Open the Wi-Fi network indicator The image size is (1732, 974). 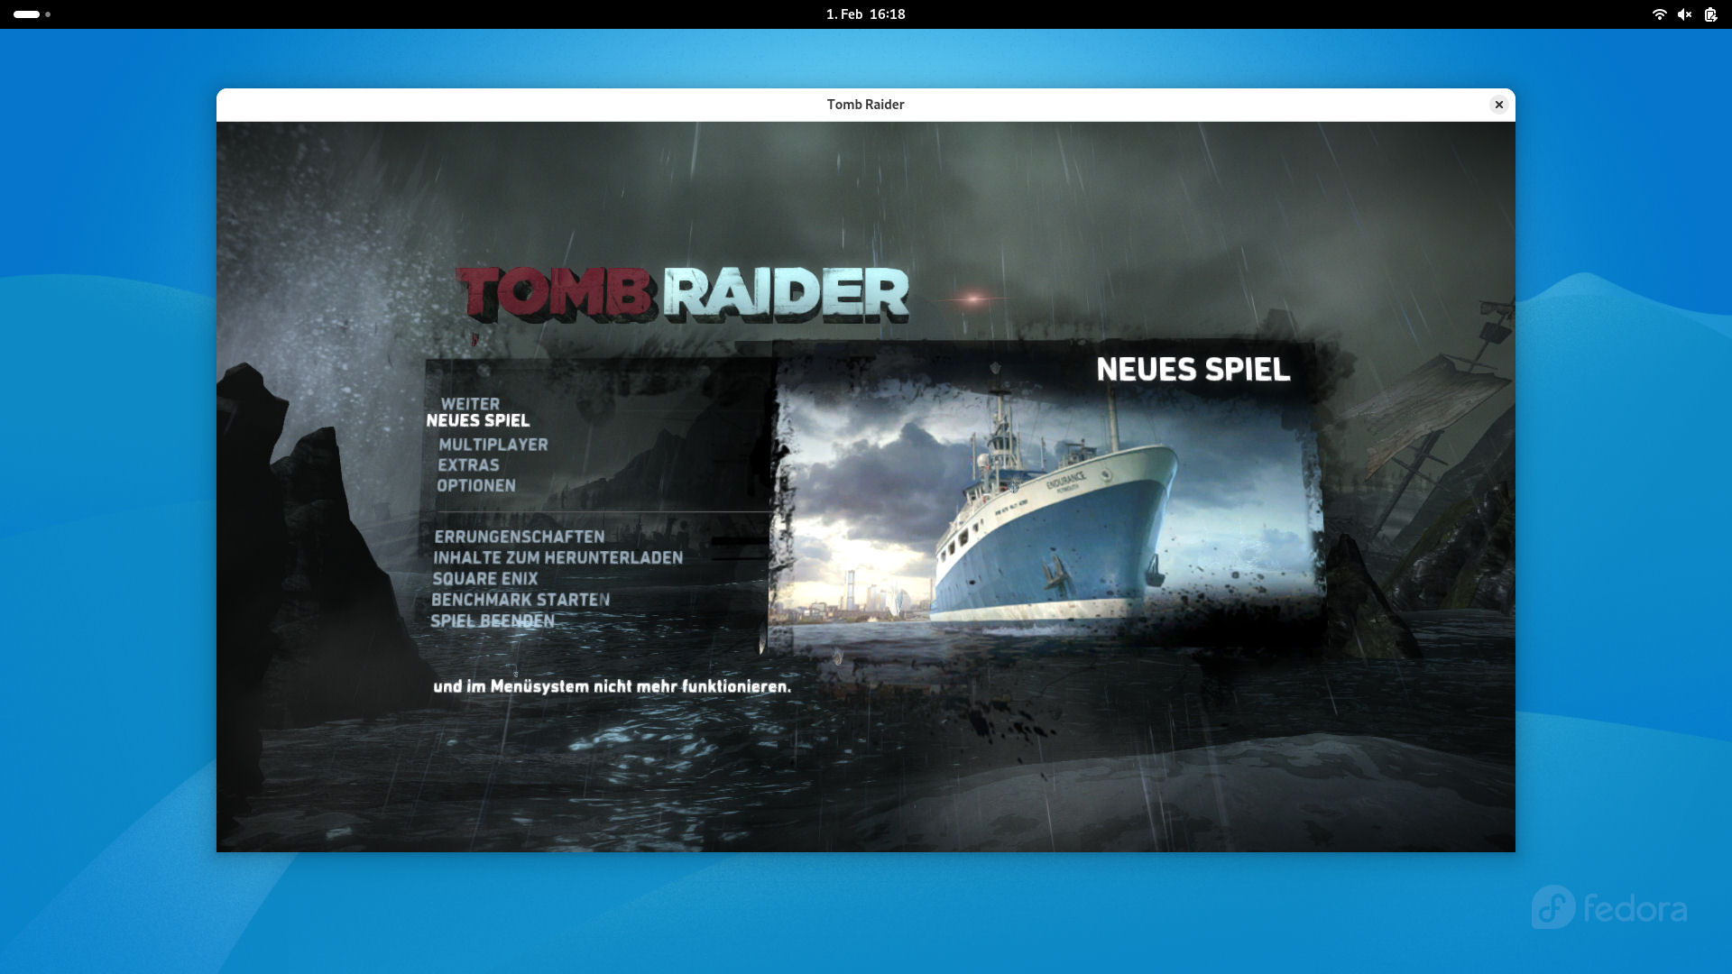click(x=1659, y=14)
